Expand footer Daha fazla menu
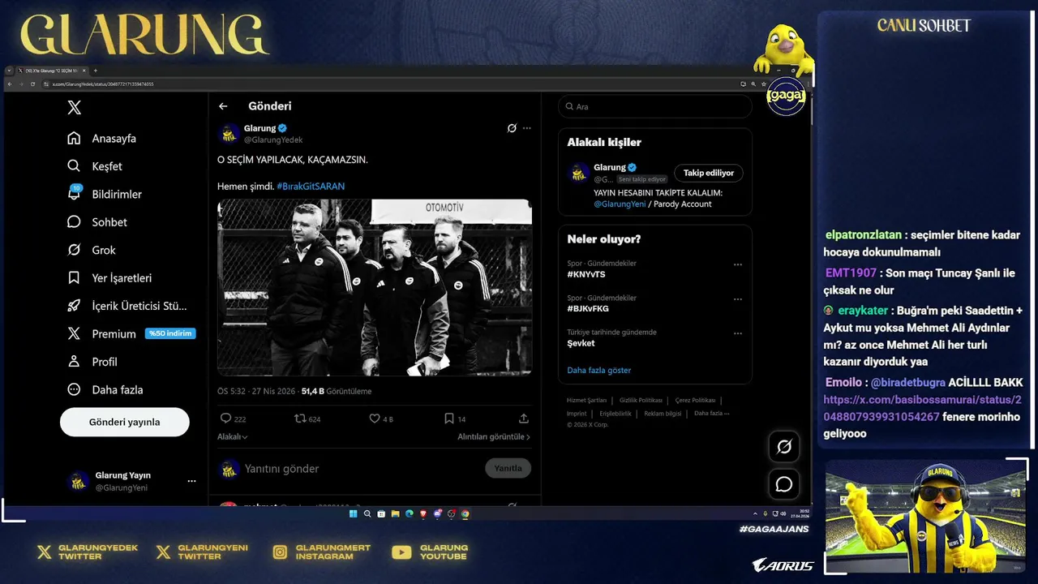Viewport: 1038px width, 584px height. [711, 413]
